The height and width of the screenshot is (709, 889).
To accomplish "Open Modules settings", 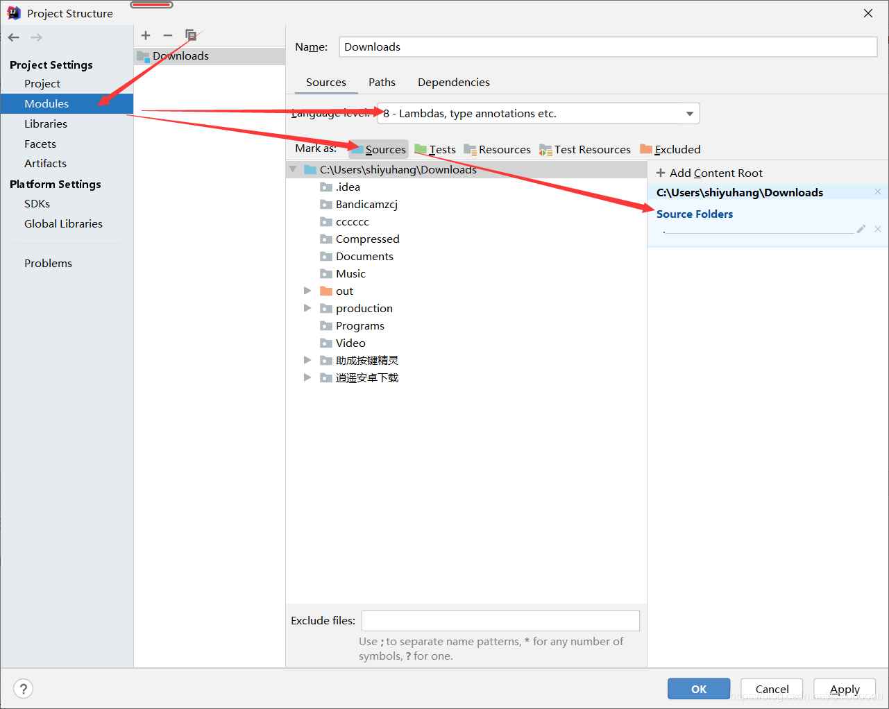I will pos(67,104).
